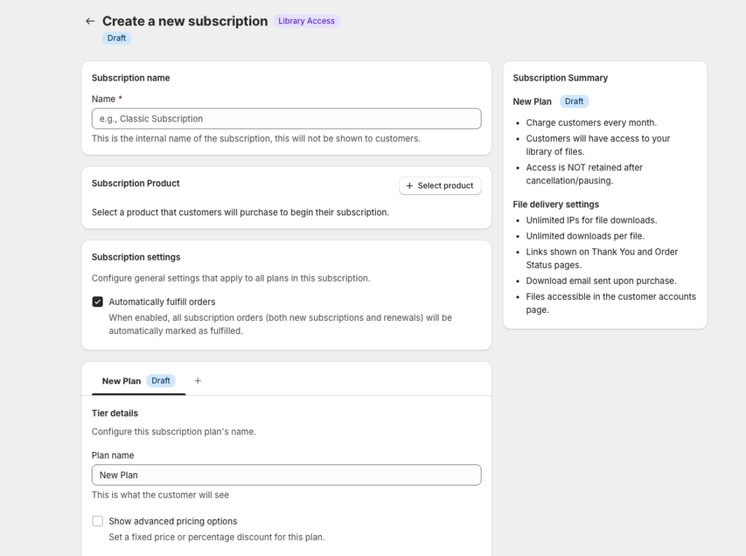Click the Subscription Product section heading
Screen dimensions: 746x556
coord(136,183)
